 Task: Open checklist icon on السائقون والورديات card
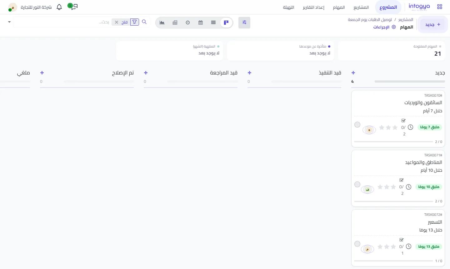403,120
